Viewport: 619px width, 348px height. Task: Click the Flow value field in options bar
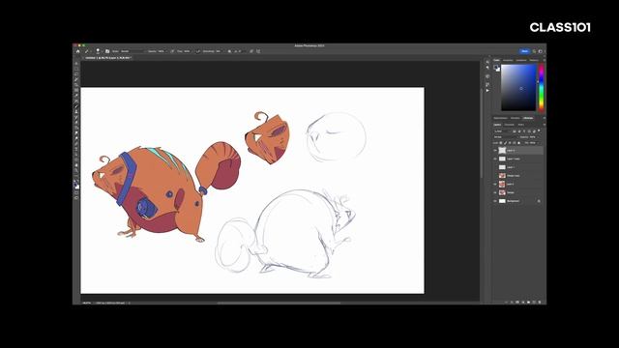point(187,51)
